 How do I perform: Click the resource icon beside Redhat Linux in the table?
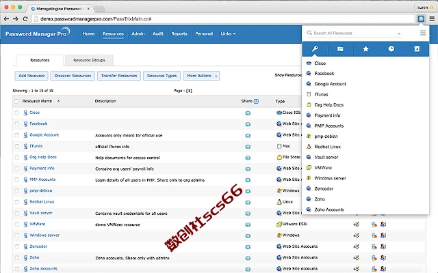tap(25, 202)
